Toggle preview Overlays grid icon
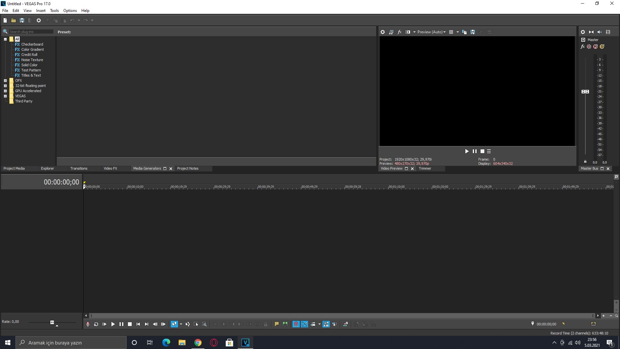Image resolution: width=620 pixels, height=349 pixels. (451, 32)
